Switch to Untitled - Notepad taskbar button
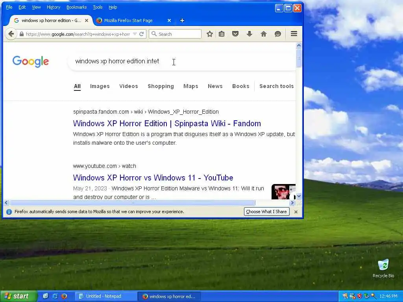Image resolution: width=403 pixels, height=302 pixels. coord(106,296)
